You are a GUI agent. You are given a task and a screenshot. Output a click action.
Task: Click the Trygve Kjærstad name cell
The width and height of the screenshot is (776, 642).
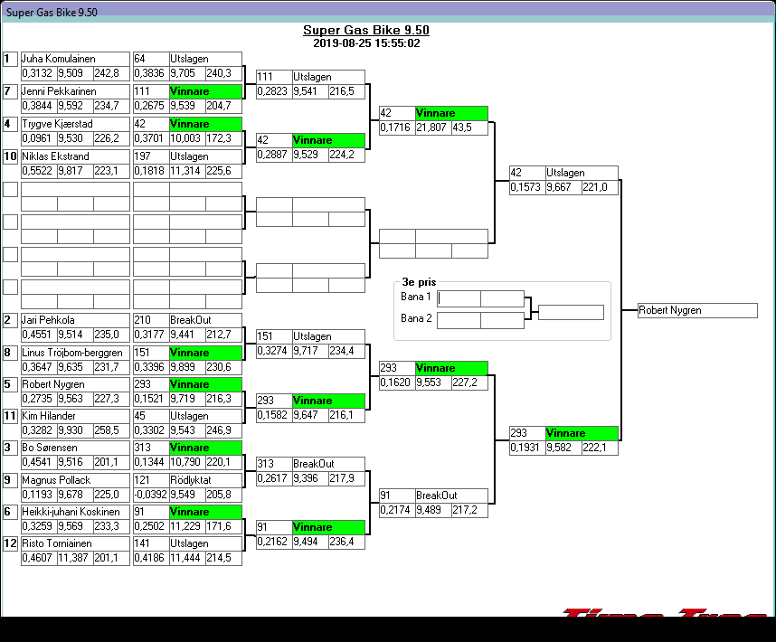74,124
